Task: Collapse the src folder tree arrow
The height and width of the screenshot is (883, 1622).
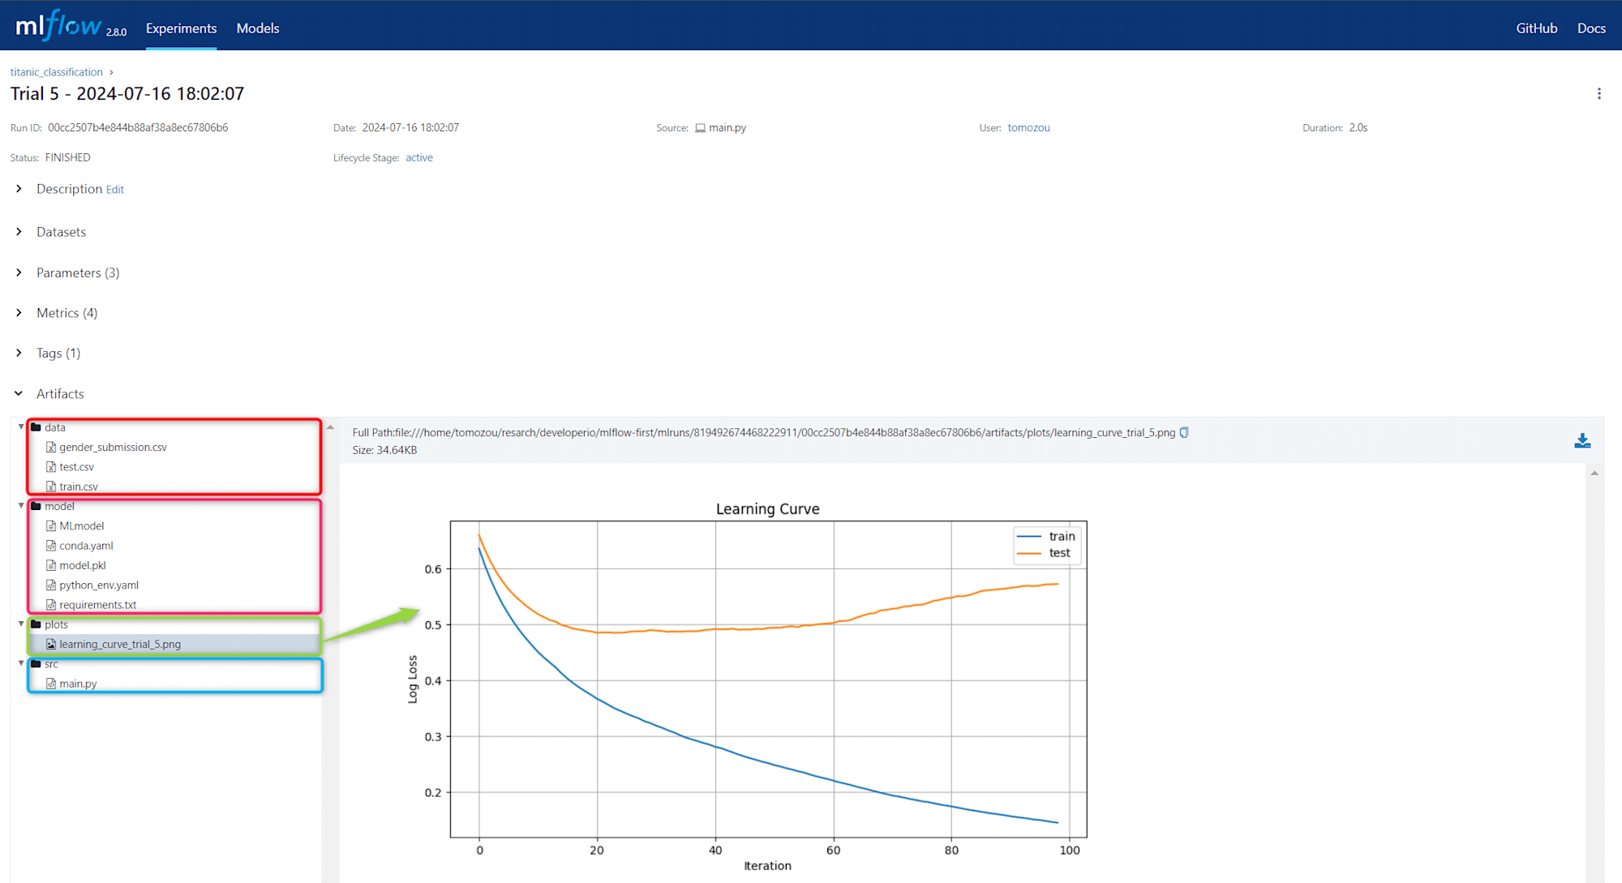Action: click(x=21, y=664)
